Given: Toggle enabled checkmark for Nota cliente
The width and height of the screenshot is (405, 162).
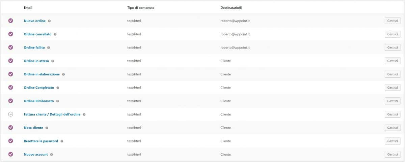Looking at the screenshot, I should tap(10, 128).
